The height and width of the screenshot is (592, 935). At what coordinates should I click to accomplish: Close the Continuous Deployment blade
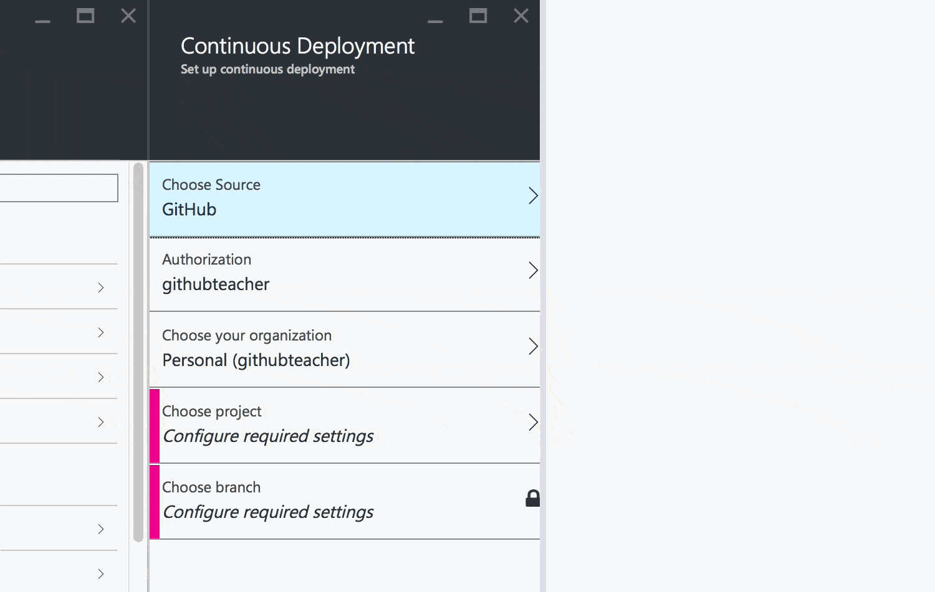click(521, 16)
